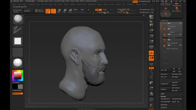Click the Append button
Screen dimensions: 196x110
point(176,82)
